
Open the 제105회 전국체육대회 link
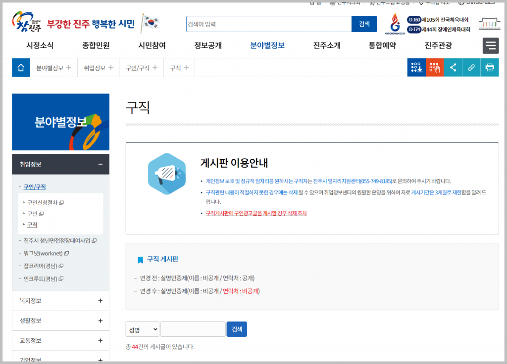(x=445, y=20)
